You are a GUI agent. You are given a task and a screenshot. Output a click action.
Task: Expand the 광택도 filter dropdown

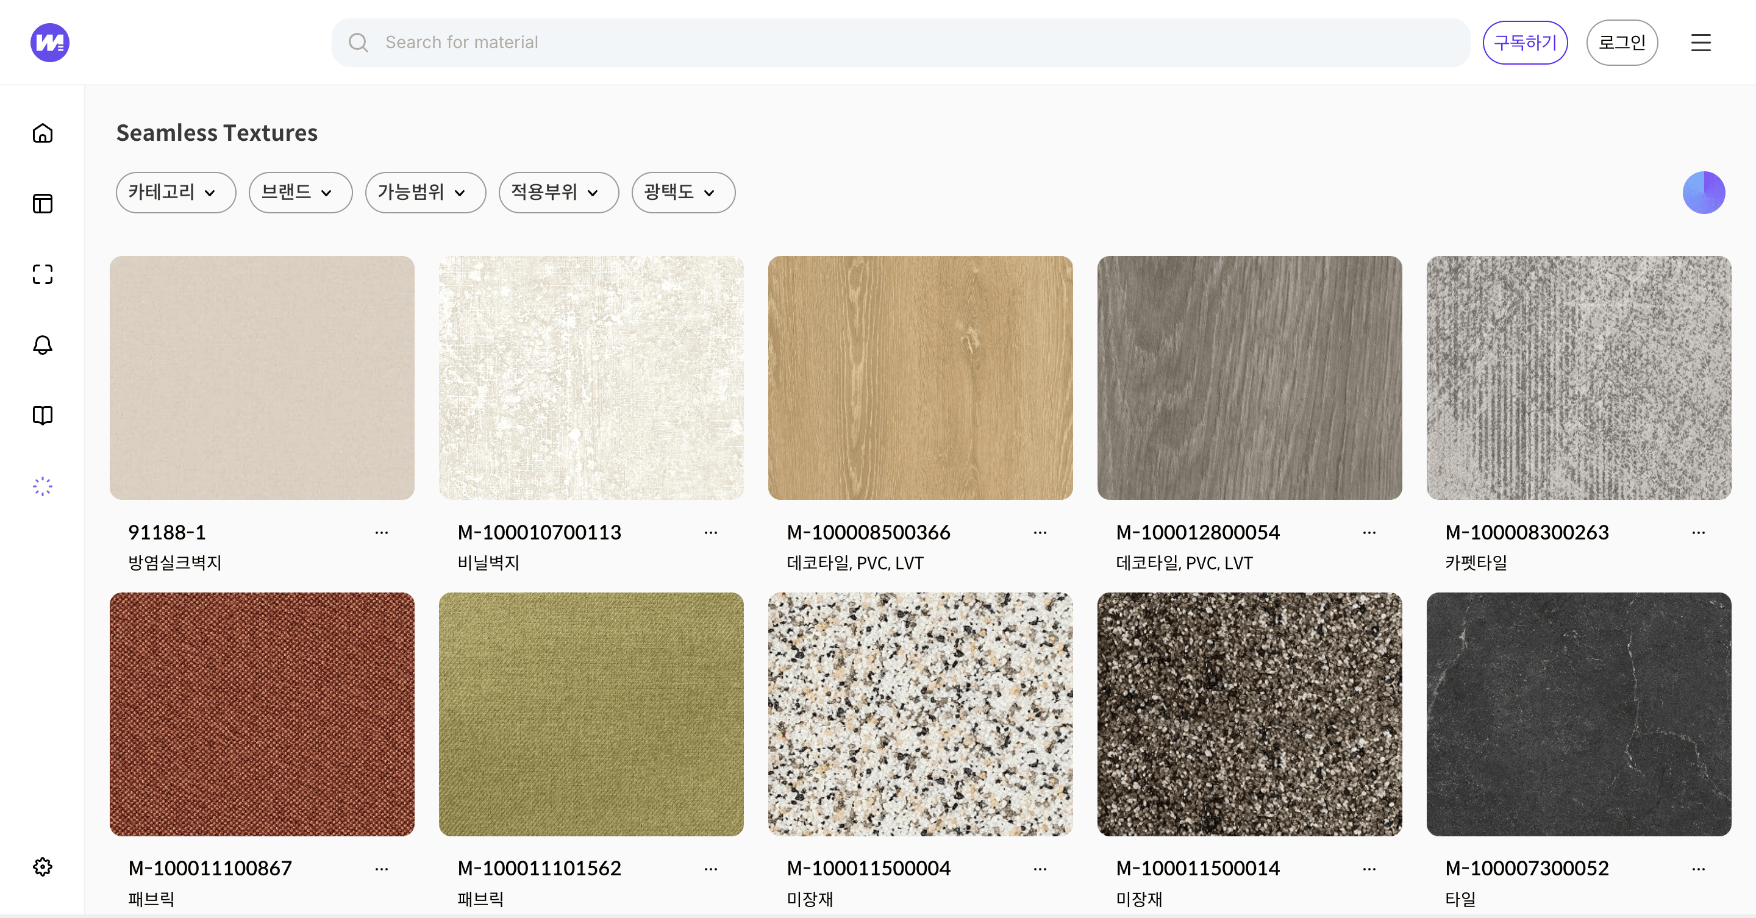click(x=682, y=192)
